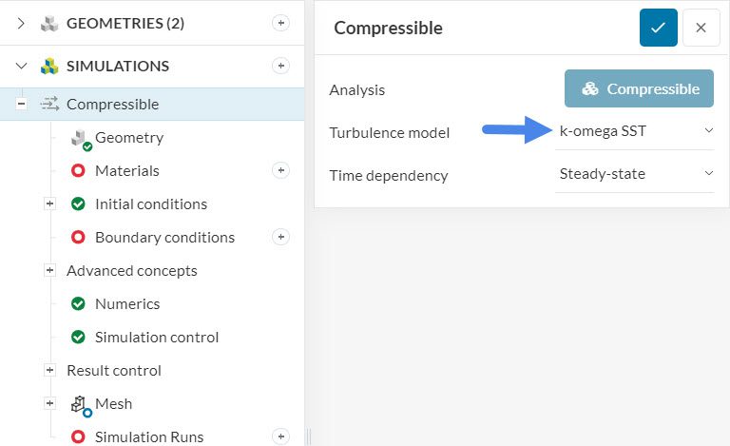Open Simulation control in the tree
730x446 pixels.
point(156,337)
